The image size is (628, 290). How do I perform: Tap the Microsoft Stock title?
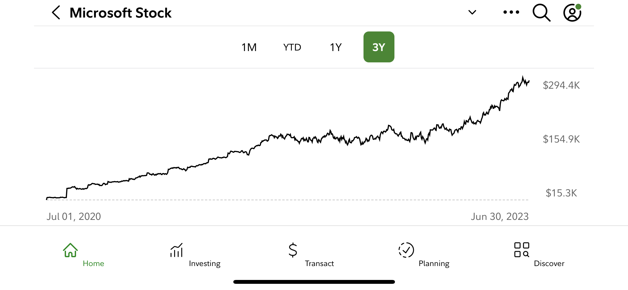click(x=120, y=13)
